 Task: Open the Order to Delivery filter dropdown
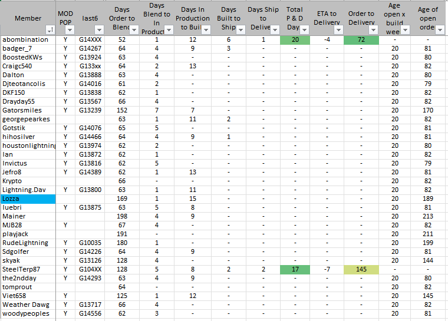tap(373, 29)
